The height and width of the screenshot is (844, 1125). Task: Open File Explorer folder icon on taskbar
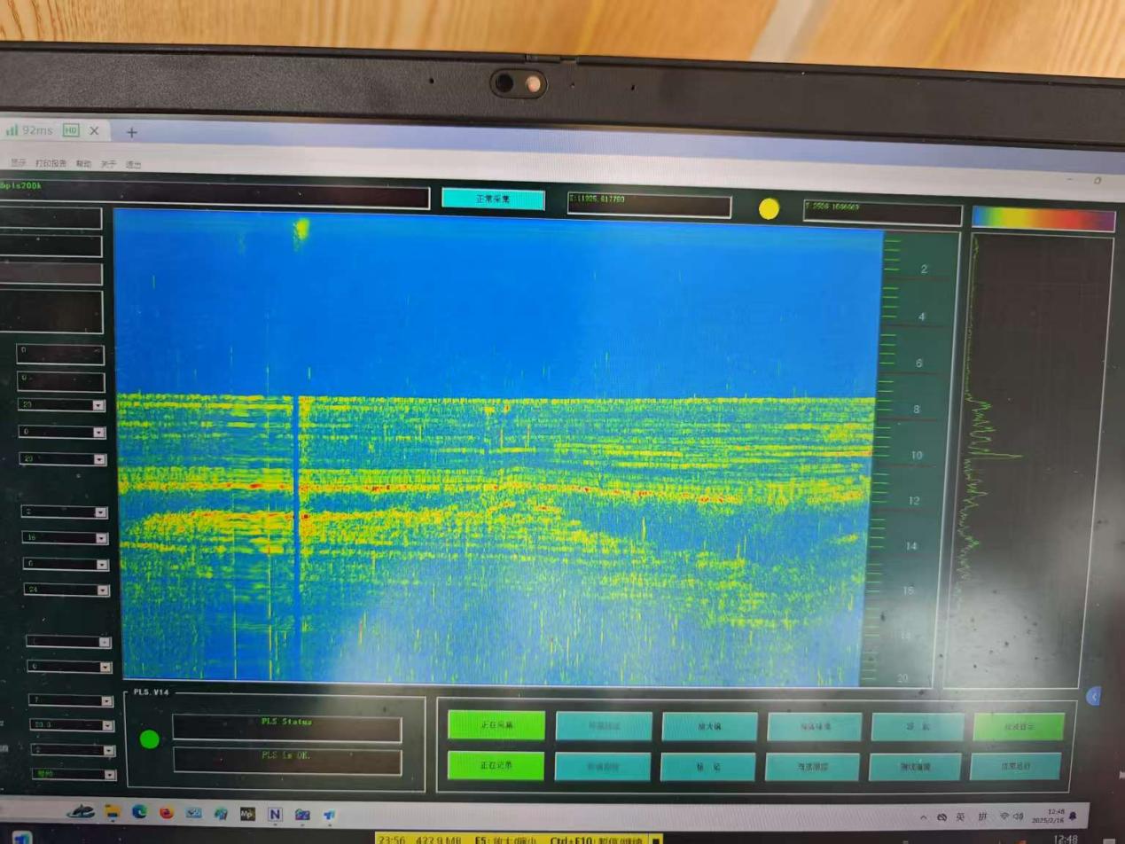pyautogui.click(x=113, y=811)
